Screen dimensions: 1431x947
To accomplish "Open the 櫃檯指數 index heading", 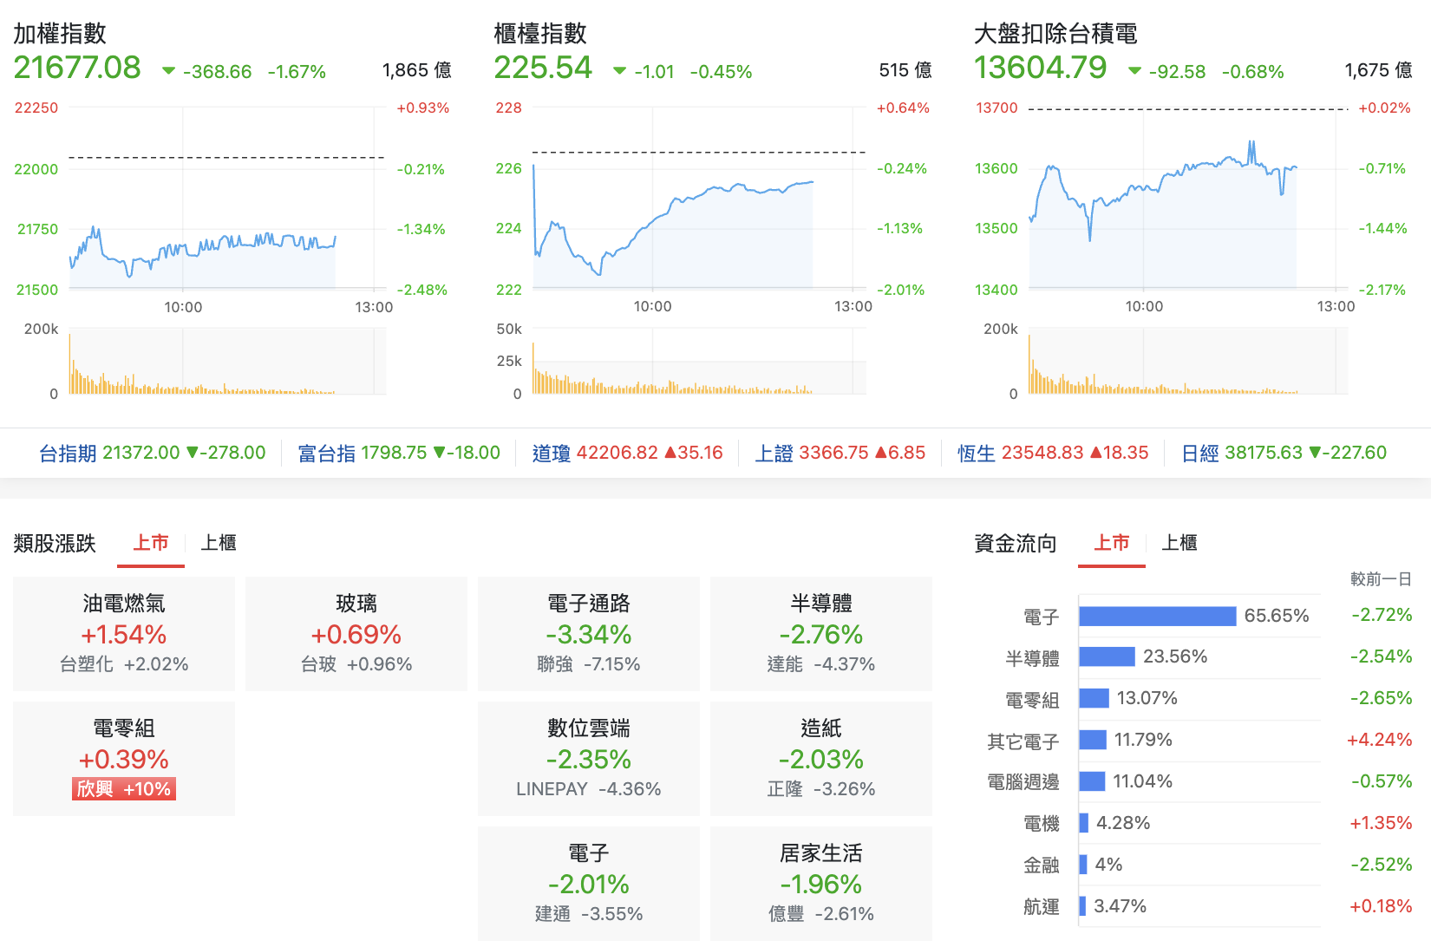I will (x=540, y=34).
